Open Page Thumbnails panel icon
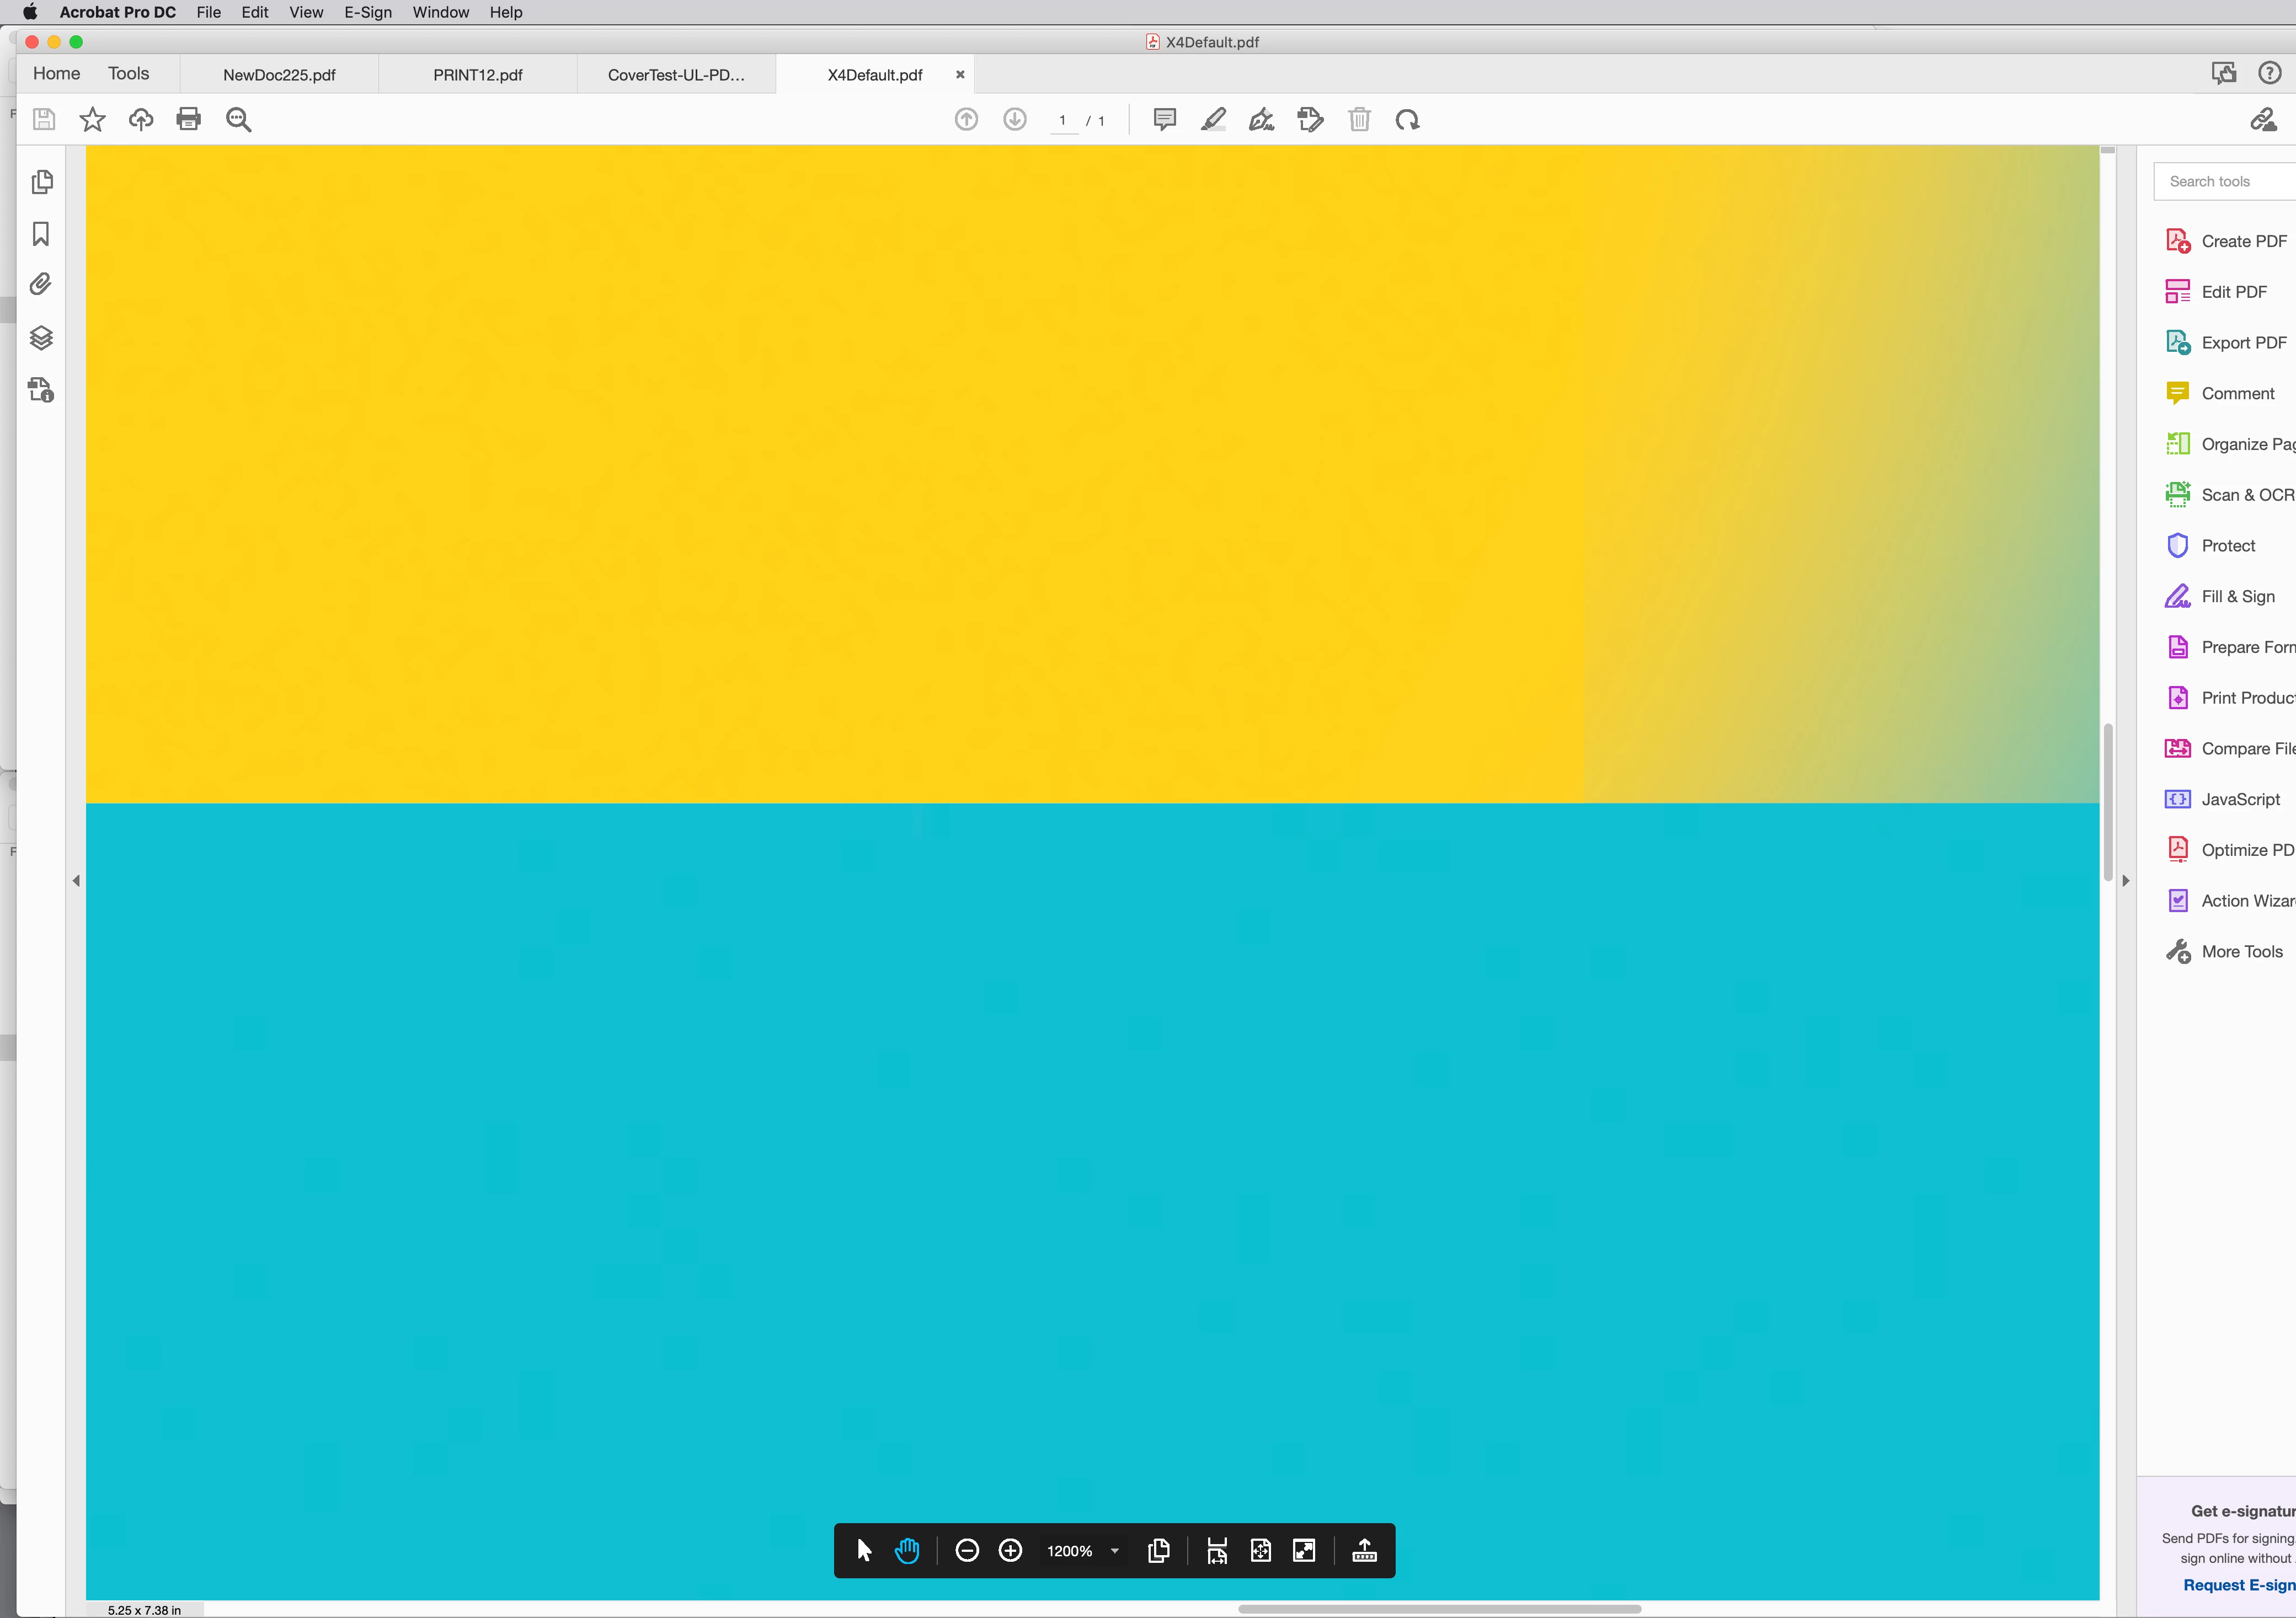 click(41, 182)
